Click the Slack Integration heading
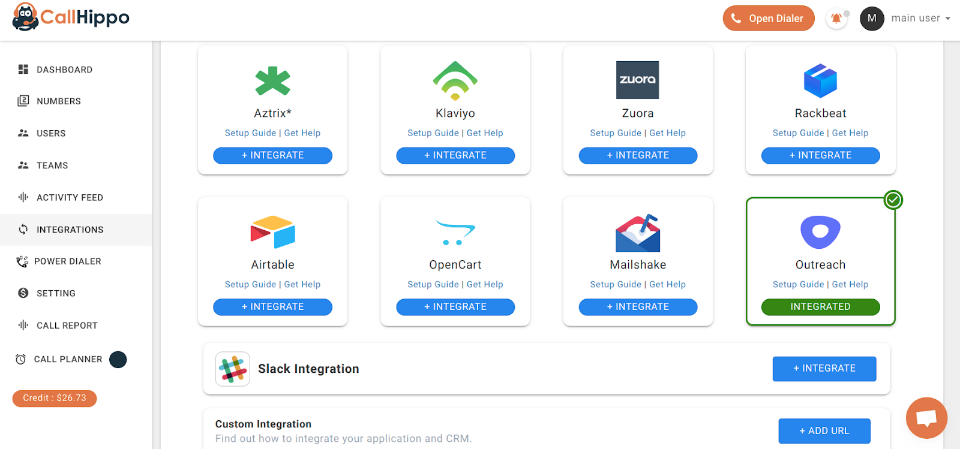Viewport: 960px width, 449px height. (308, 369)
